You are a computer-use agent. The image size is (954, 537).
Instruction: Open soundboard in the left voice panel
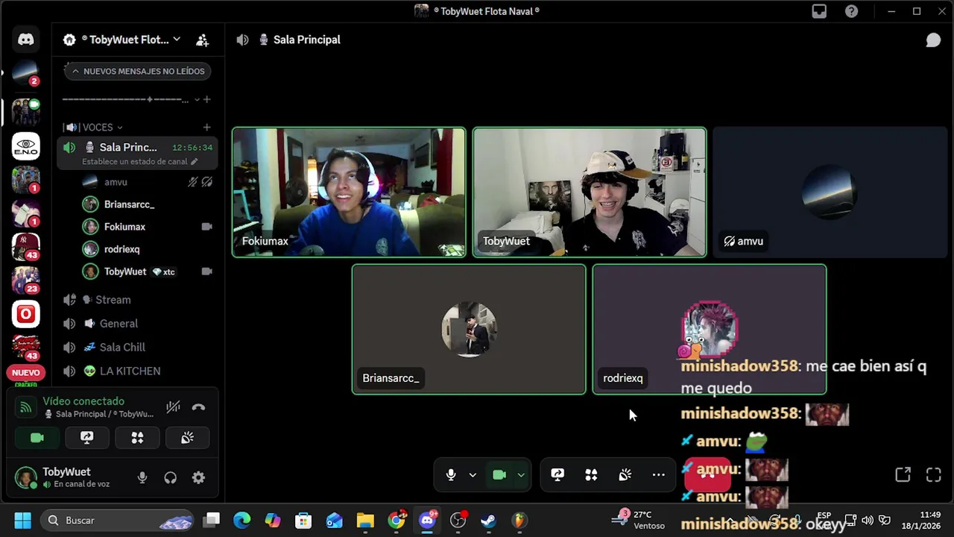click(187, 438)
